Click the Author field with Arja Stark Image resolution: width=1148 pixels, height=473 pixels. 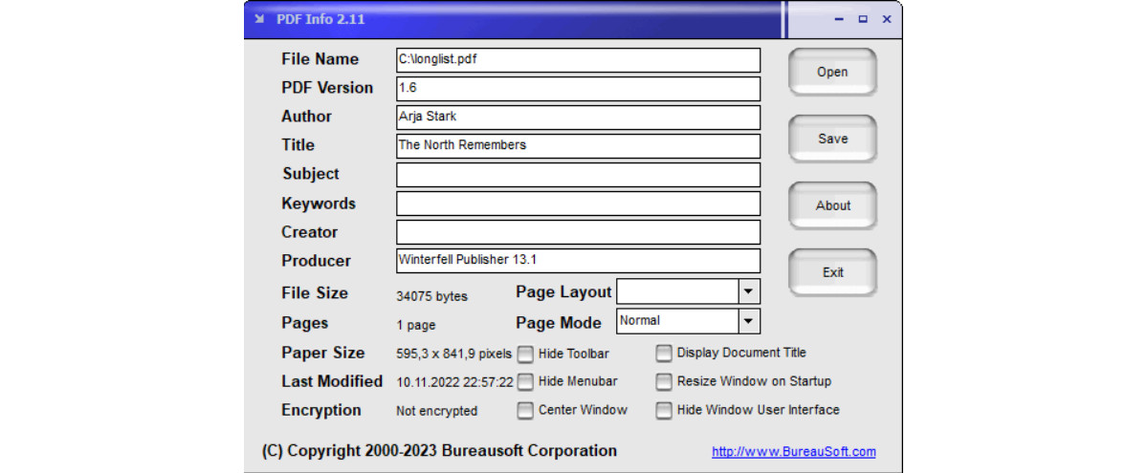coord(578,118)
